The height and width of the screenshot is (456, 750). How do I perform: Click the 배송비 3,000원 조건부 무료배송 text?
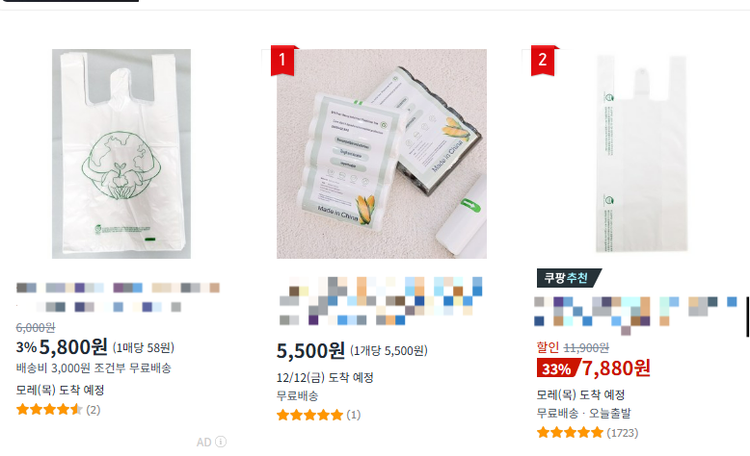(94, 368)
